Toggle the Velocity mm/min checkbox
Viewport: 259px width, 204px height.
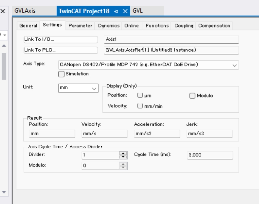tap(140, 106)
